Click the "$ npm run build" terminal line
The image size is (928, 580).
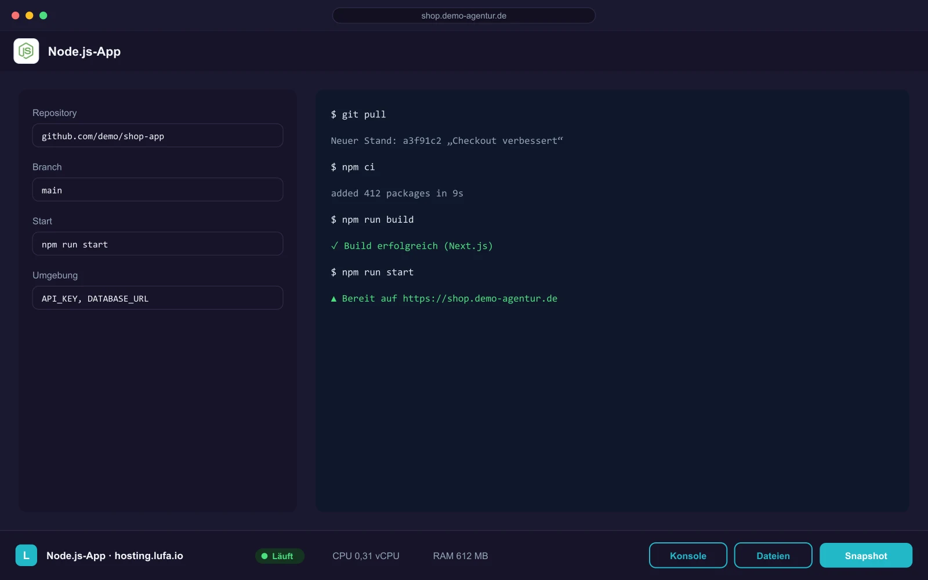(372, 219)
